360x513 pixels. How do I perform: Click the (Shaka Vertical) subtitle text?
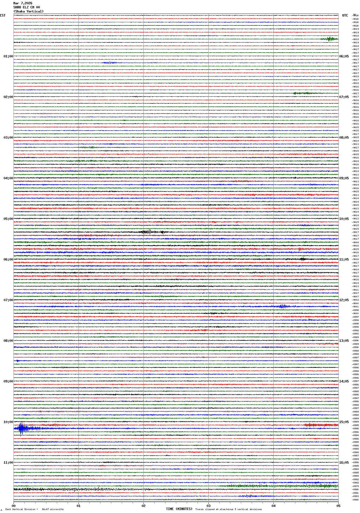coord(28,11)
